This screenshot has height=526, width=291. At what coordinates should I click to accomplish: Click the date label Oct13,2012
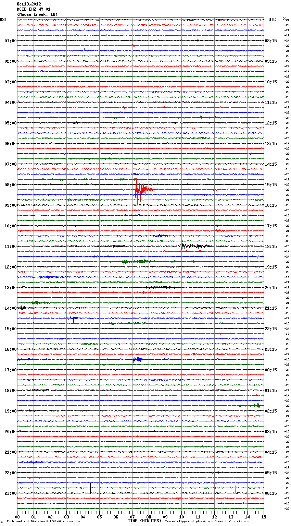point(29,4)
